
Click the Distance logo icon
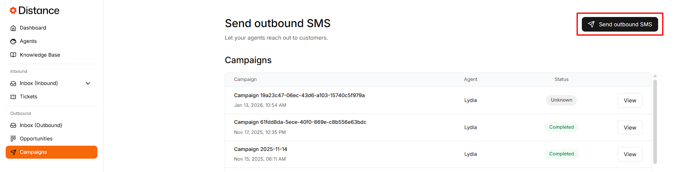(x=13, y=11)
